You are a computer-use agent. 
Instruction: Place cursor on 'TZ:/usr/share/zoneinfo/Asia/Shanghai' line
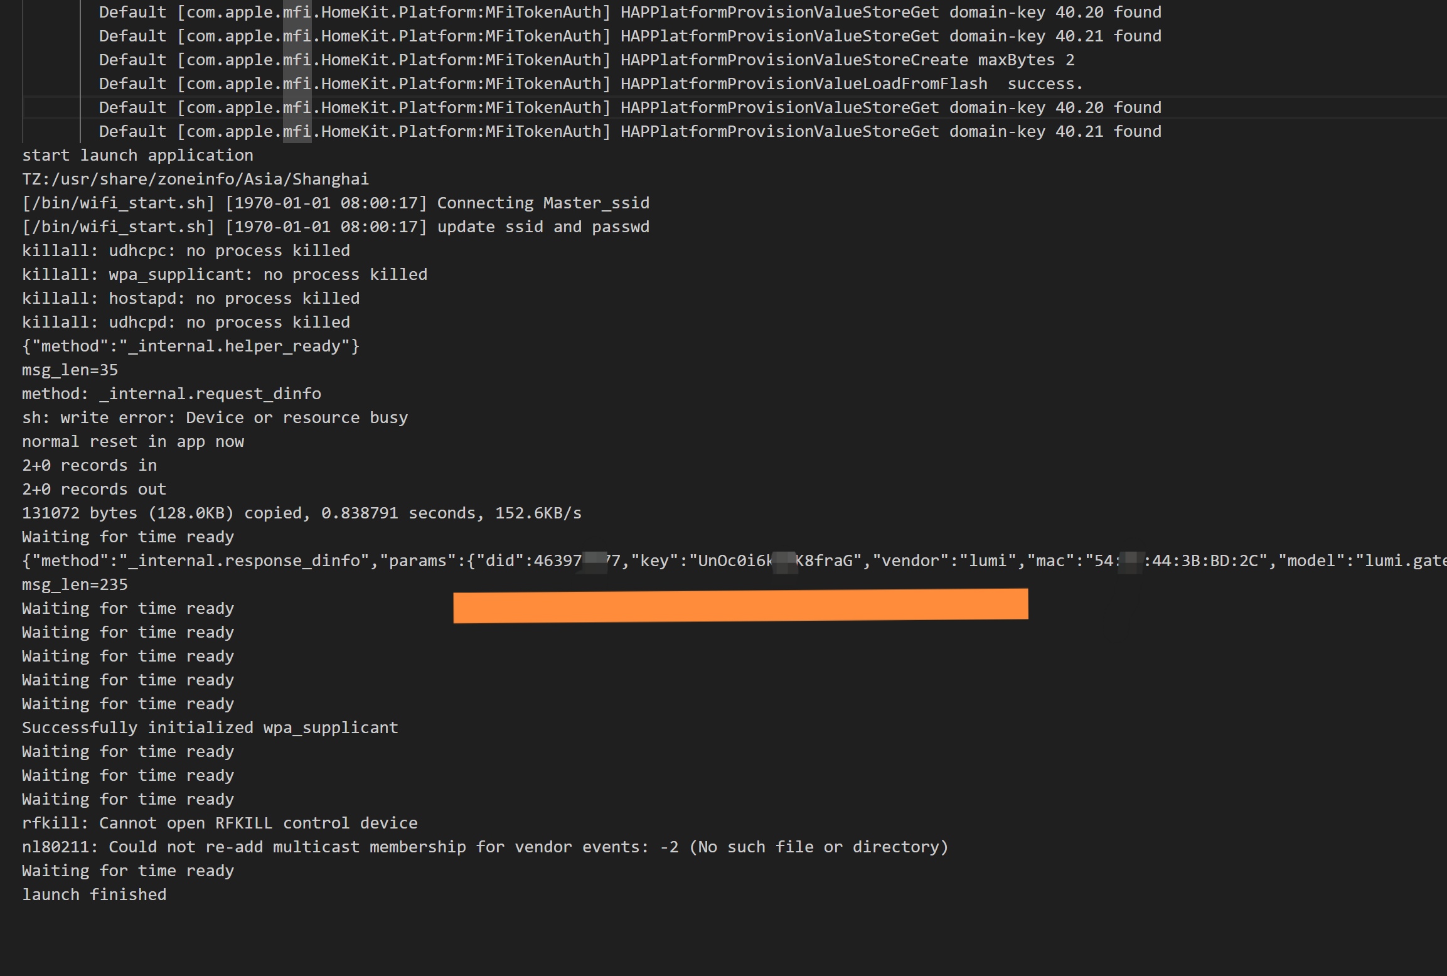195,179
